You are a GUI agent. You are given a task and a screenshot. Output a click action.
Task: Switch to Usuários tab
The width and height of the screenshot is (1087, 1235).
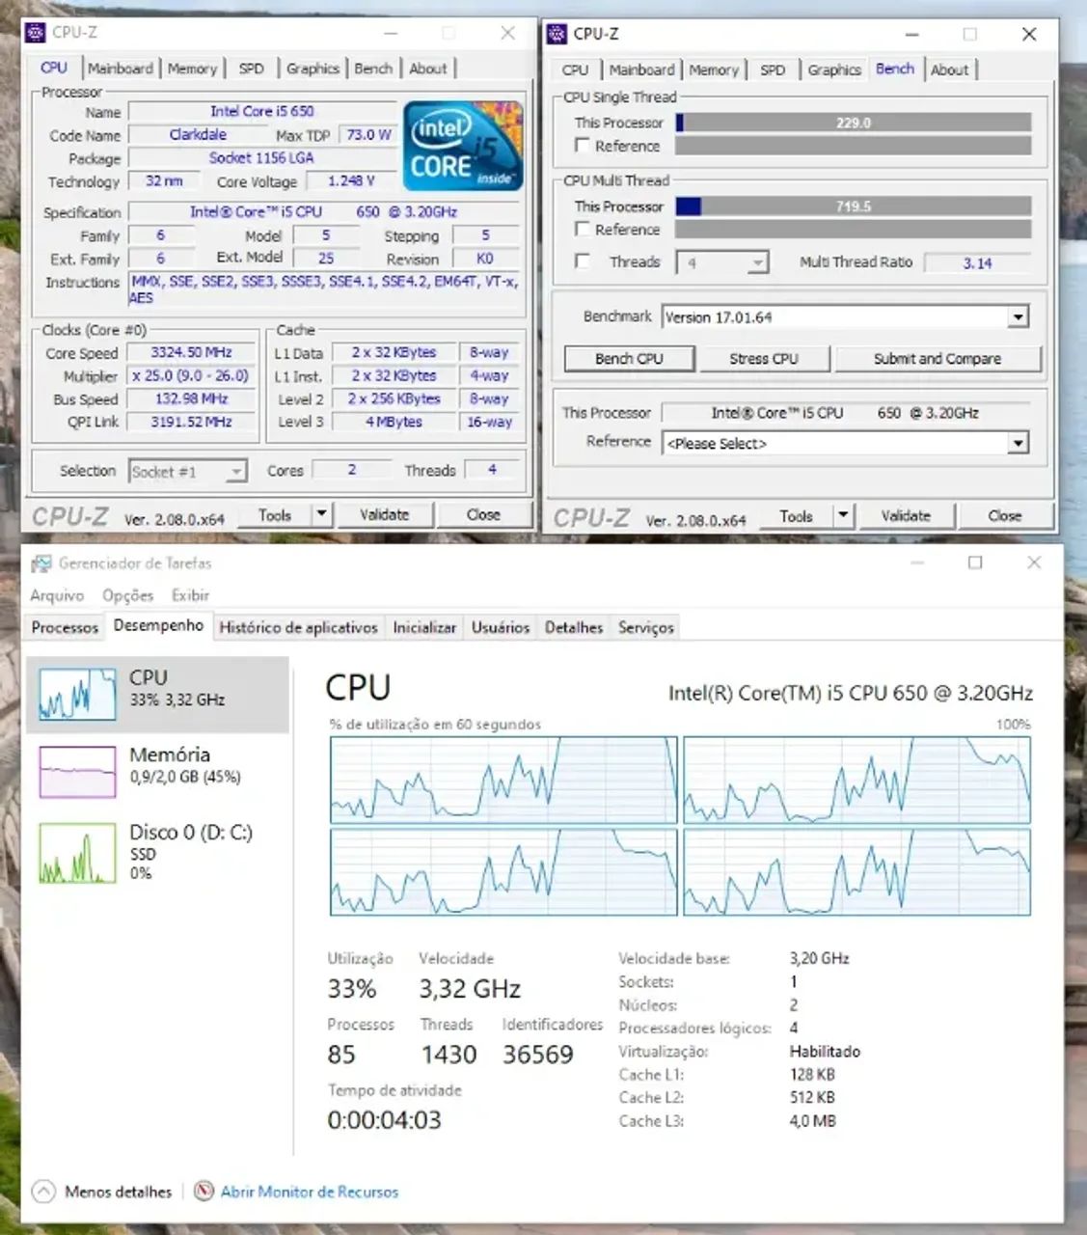coord(501,627)
